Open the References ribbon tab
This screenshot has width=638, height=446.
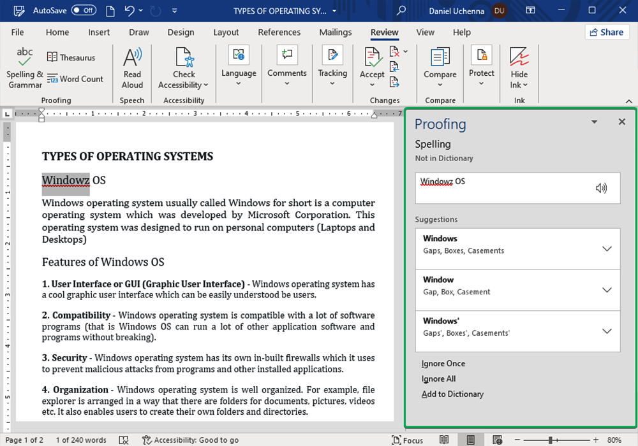pos(279,32)
